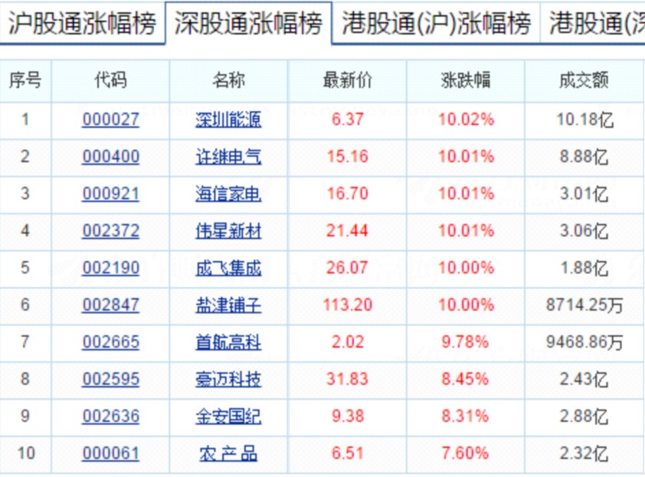The image size is (645, 477).
Task: Click the 成交额 column header
Action: click(x=584, y=80)
